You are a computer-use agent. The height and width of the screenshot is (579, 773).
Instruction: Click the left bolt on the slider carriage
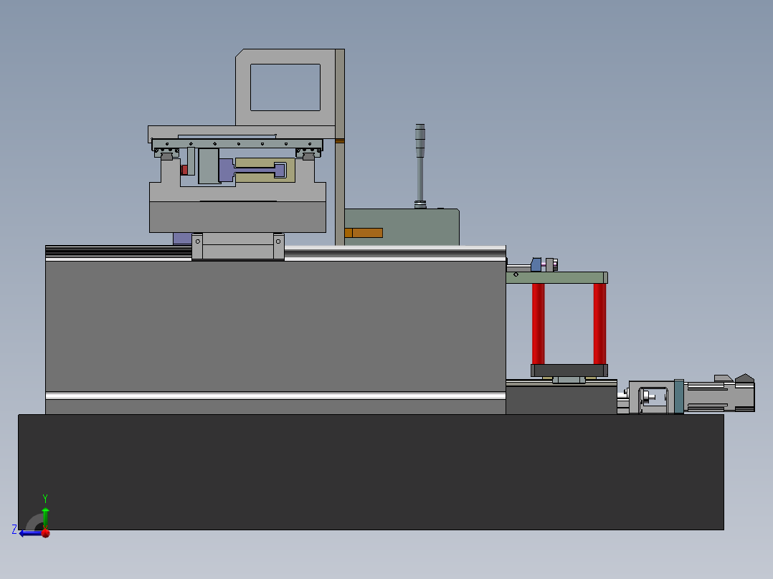pyautogui.click(x=198, y=241)
